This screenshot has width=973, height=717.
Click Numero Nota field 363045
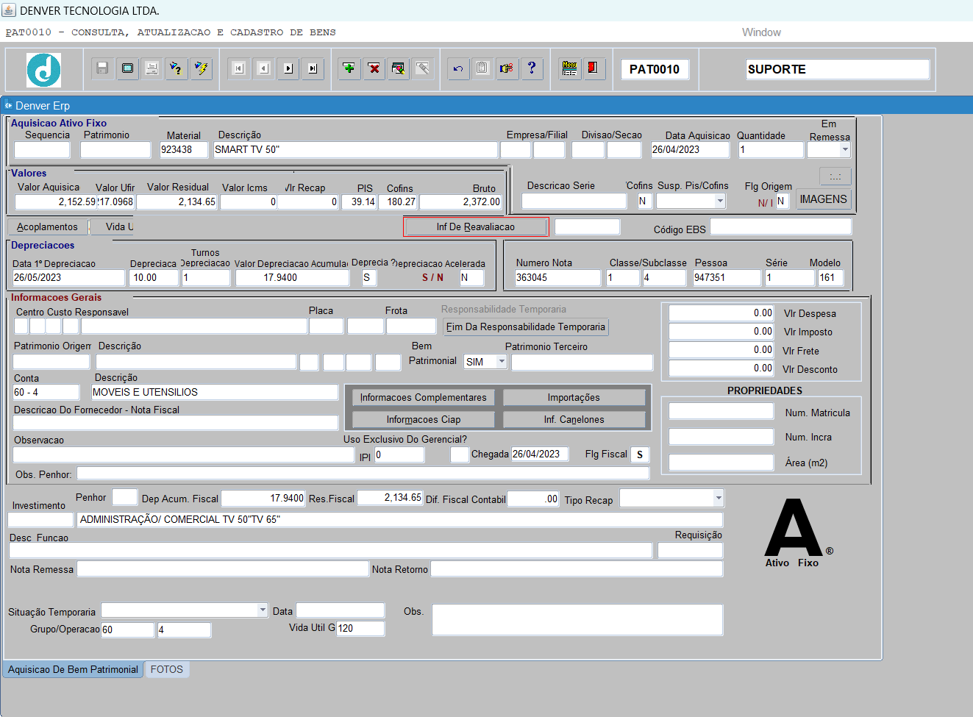pyautogui.click(x=557, y=277)
